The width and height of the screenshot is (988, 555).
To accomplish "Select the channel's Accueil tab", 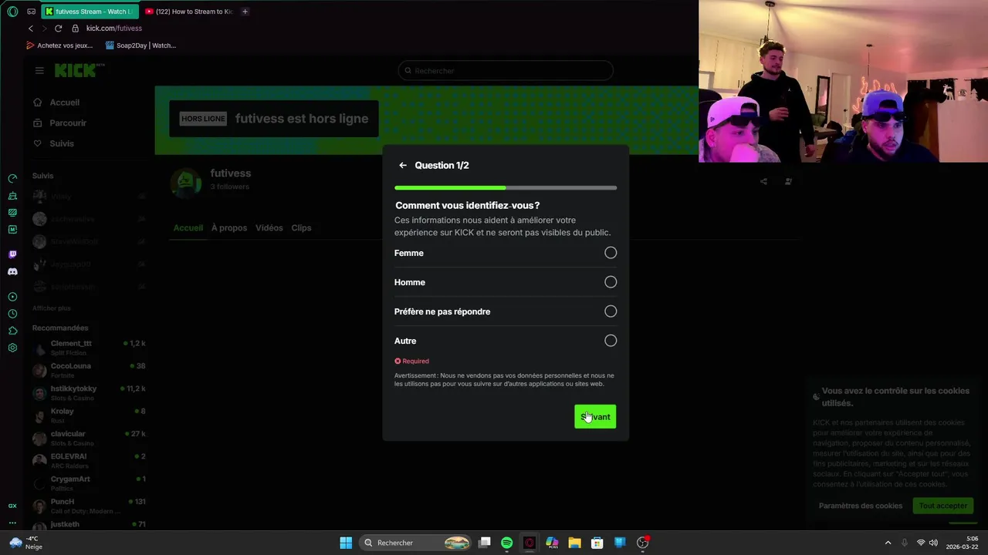I will [x=188, y=228].
